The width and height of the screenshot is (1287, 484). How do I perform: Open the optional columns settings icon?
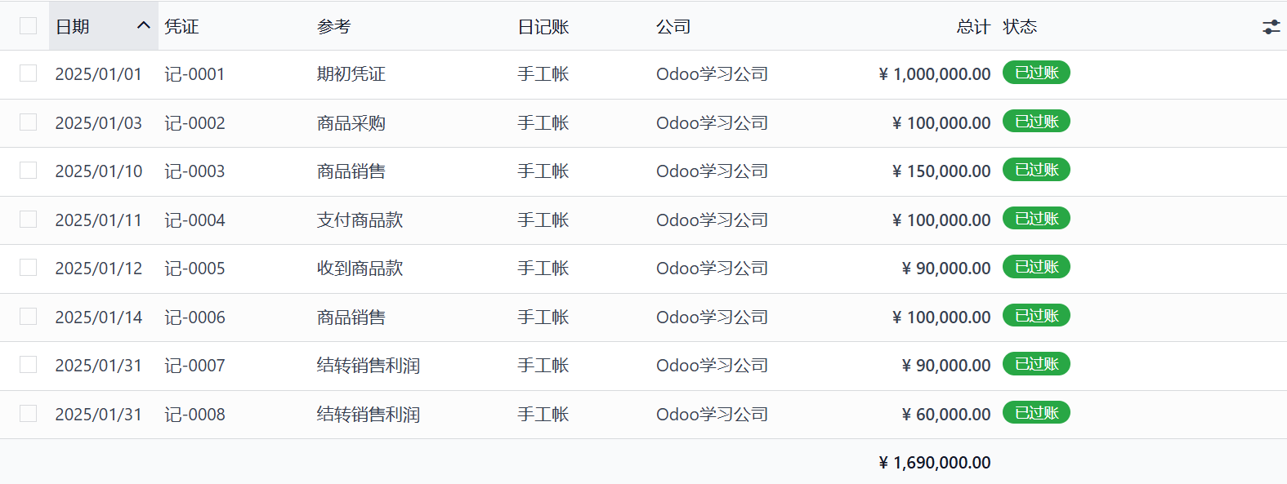coord(1271,27)
